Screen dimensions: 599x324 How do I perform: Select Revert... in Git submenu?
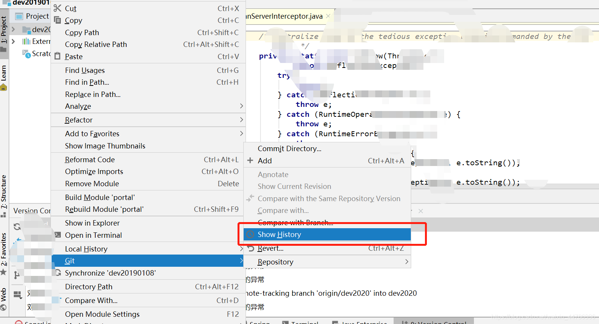point(327,248)
